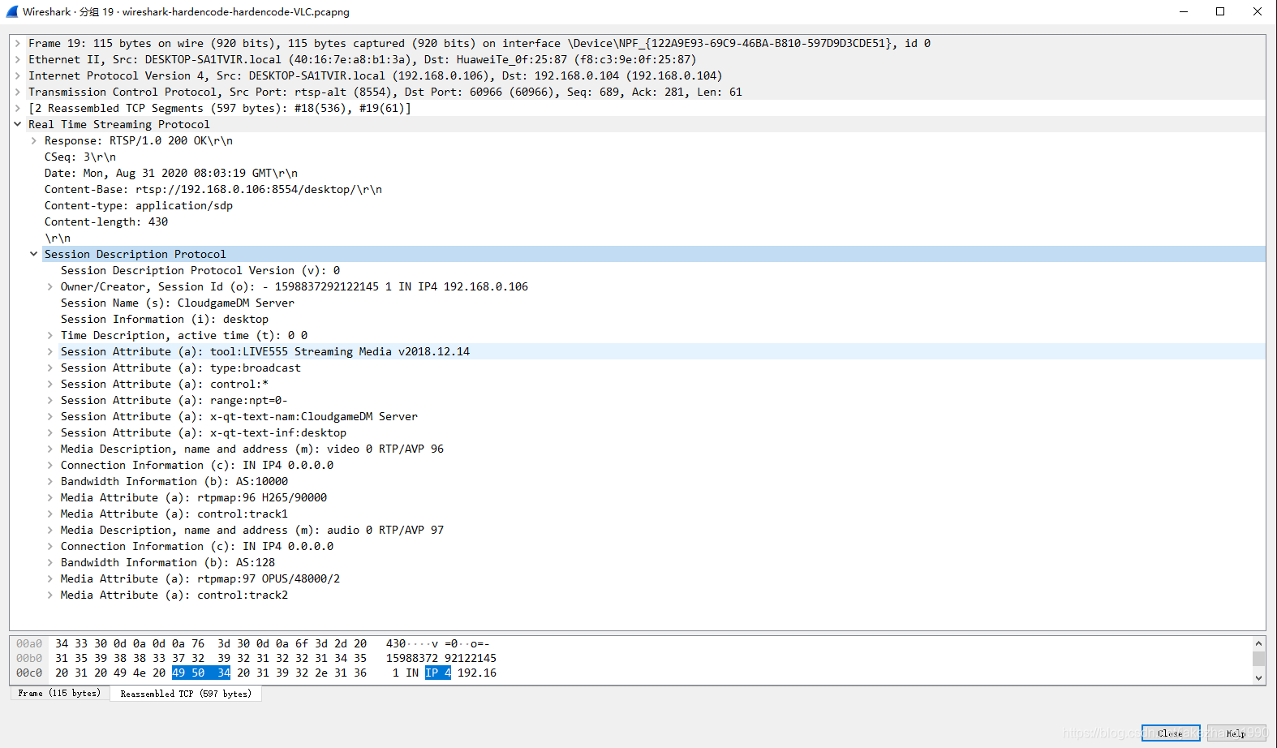Screen dimensions: 1277x748
Task: Click the Close button
Action: 1171,733
